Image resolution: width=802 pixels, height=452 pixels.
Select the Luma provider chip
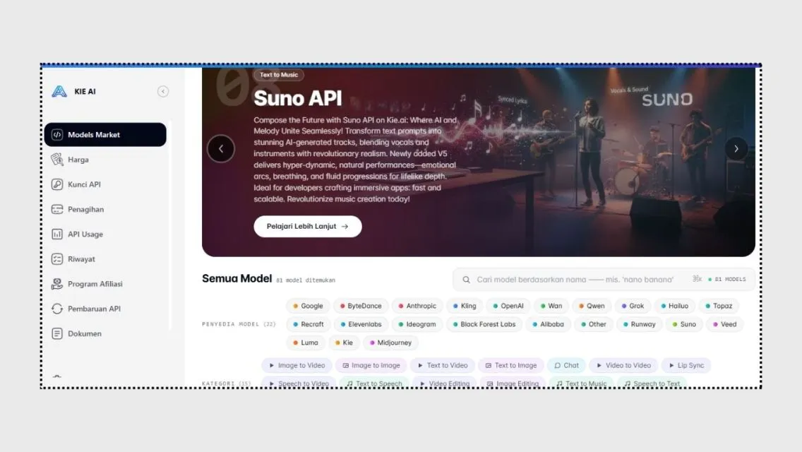pyautogui.click(x=306, y=343)
